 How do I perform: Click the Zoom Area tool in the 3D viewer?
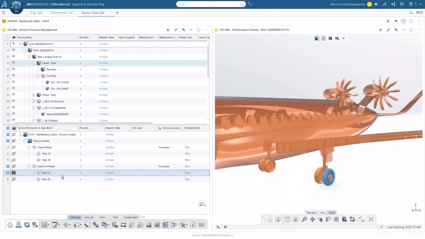pyautogui.click(x=328, y=220)
